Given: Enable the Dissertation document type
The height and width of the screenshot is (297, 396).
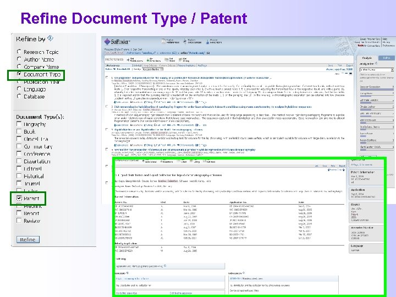Looking at the screenshot, I should pos(19,161).
